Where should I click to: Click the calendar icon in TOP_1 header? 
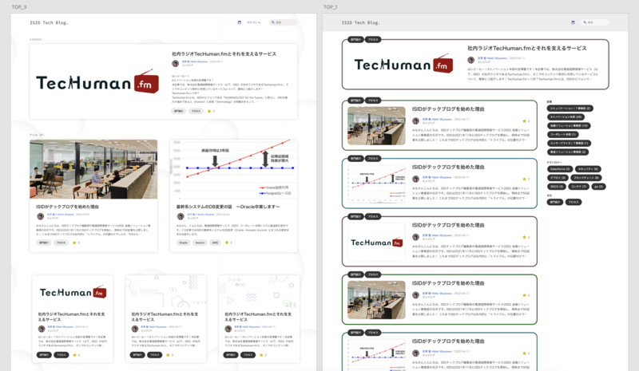573,22
